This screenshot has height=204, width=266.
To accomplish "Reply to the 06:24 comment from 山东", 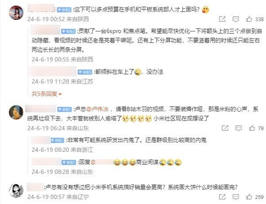I will tap(239, 128).
